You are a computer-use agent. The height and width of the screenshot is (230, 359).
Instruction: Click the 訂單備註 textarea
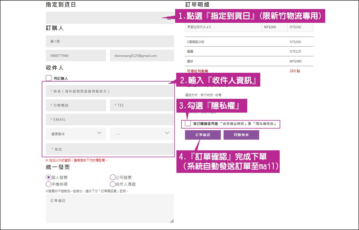pyautogui.click(x=110, y=208)
